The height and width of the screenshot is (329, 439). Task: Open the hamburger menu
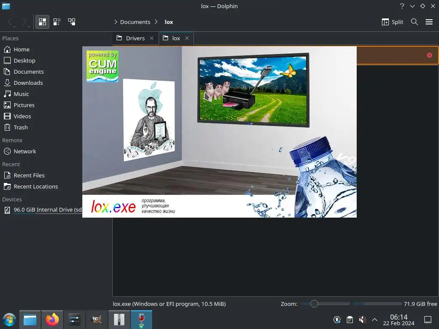pyautogui.click(x=429, y=22)
